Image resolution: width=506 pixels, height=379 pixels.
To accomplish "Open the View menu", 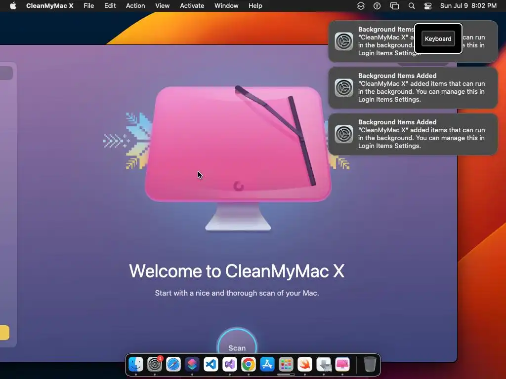I will pos(162,6).
